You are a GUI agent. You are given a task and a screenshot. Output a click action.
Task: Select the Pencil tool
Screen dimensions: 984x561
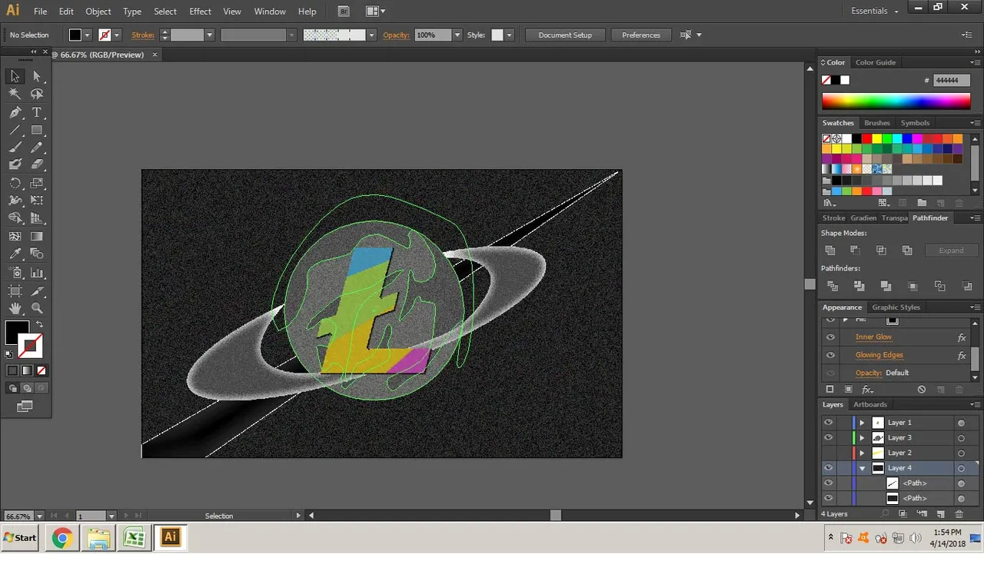tap(37, 148)
